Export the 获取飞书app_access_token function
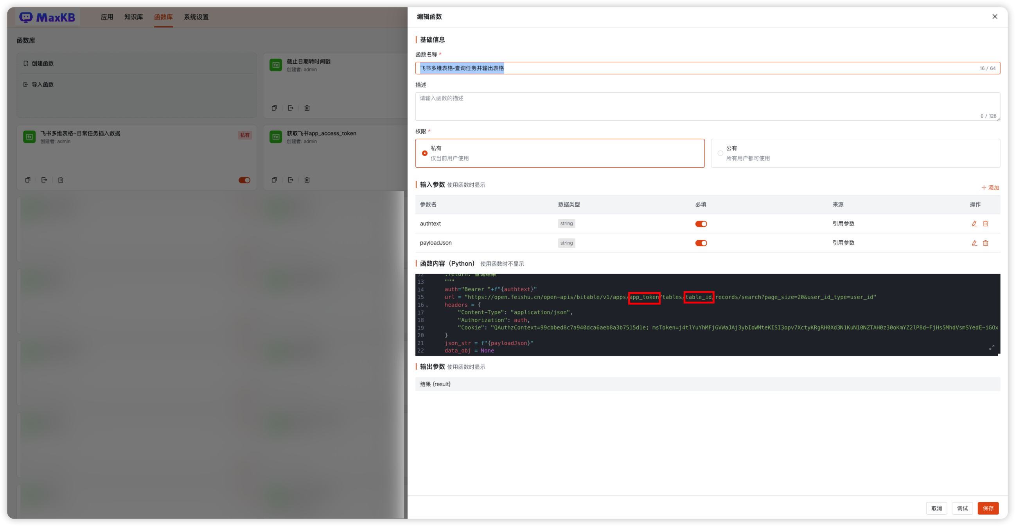 (290, 180)
